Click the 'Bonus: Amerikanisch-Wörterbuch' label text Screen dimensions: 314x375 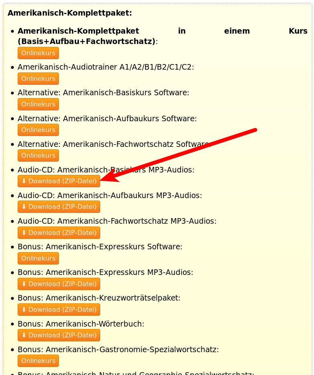coord(81,324)
